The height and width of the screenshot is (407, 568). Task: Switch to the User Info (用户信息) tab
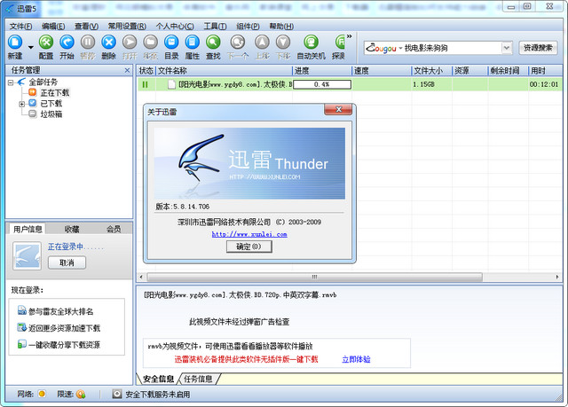point(28,229)
